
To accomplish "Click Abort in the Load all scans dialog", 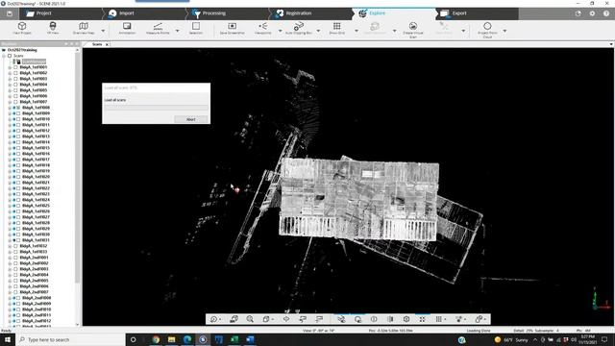I will (x=191, y=119).
